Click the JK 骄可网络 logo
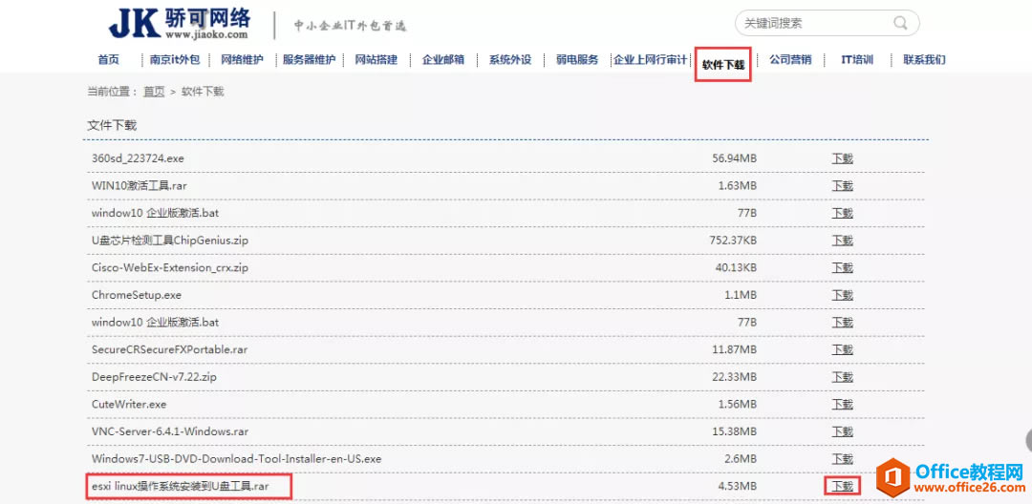 (x=179, y=24)
